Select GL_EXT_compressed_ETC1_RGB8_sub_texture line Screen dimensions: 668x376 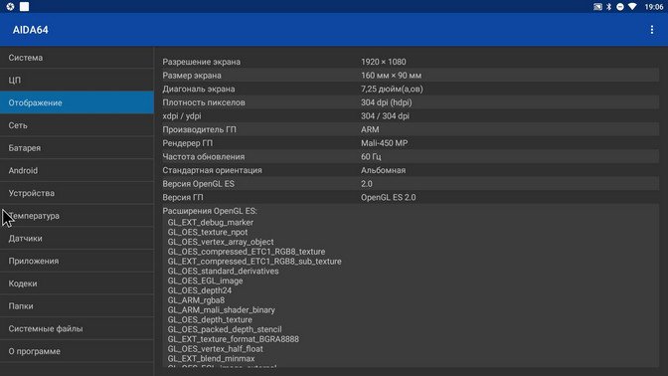point(254,262)
